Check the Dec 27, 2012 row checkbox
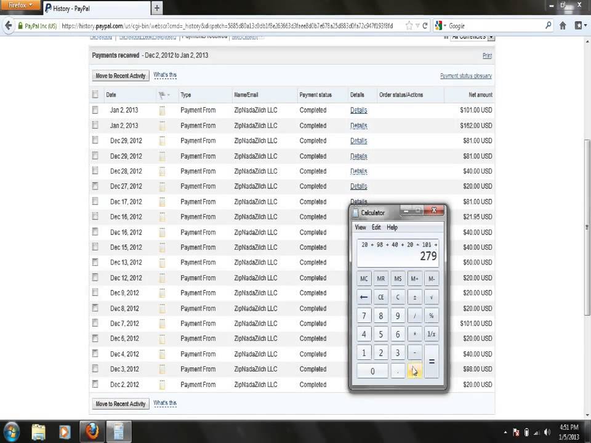591x443 pixels. click(95, 186)
